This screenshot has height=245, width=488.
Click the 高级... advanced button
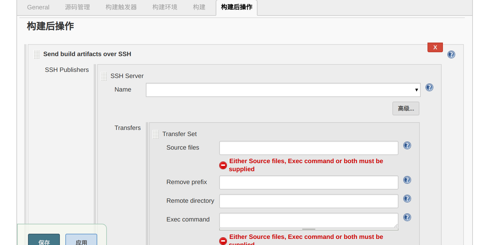click(x=406, y=109)
